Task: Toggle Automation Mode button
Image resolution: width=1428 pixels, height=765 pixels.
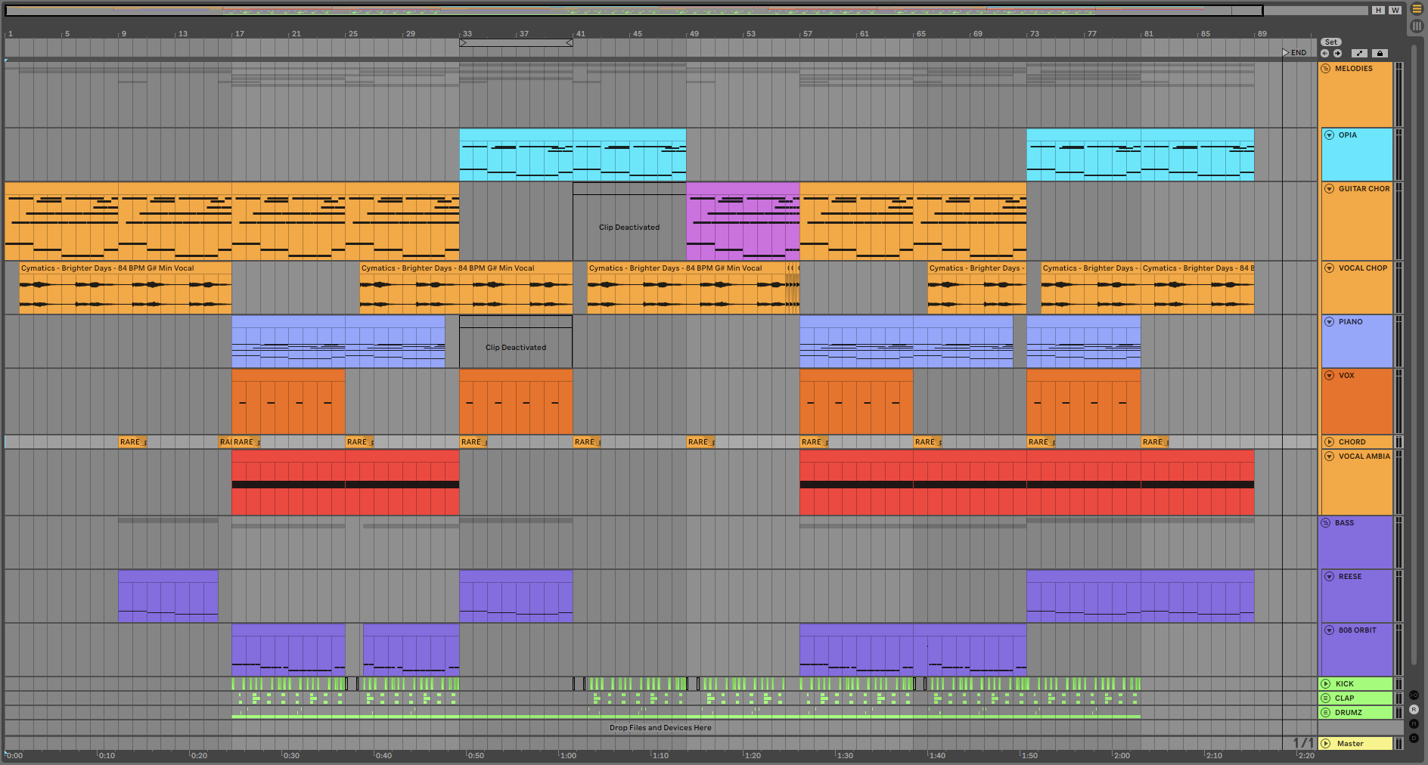Action: [1360, 53]
